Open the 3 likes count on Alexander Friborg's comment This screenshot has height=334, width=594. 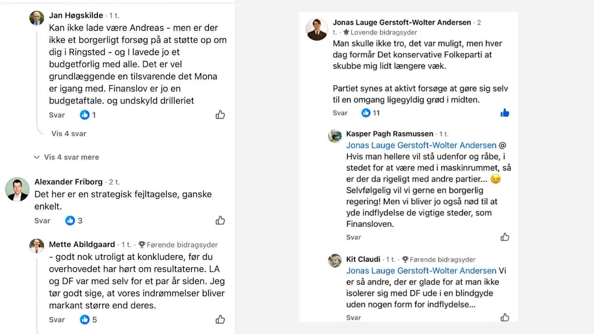(73, 221)
